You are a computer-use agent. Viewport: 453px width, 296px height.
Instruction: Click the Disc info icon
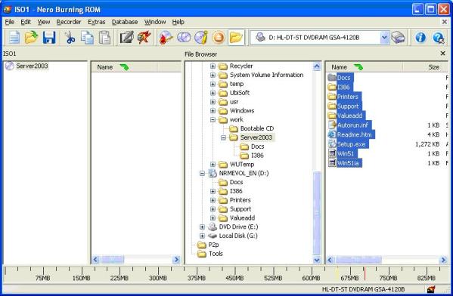pyautogui.click(x=201, y=38)
